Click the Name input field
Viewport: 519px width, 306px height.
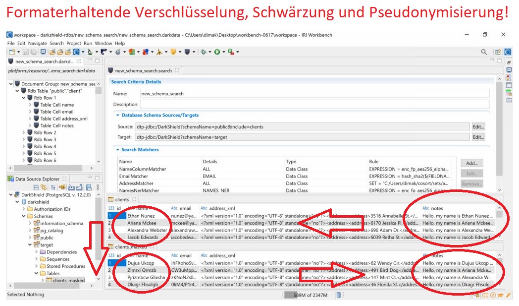[313, 93]
